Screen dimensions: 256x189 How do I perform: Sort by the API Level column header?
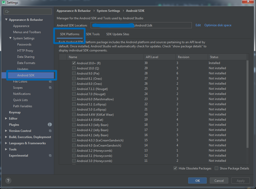point(159,57)
